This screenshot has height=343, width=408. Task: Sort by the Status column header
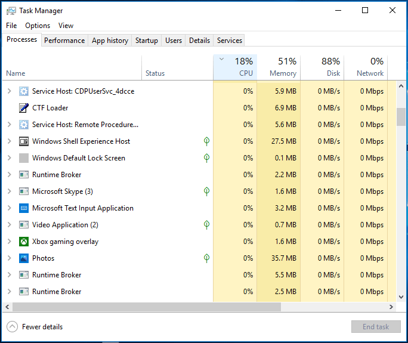[x=178, y=67]
